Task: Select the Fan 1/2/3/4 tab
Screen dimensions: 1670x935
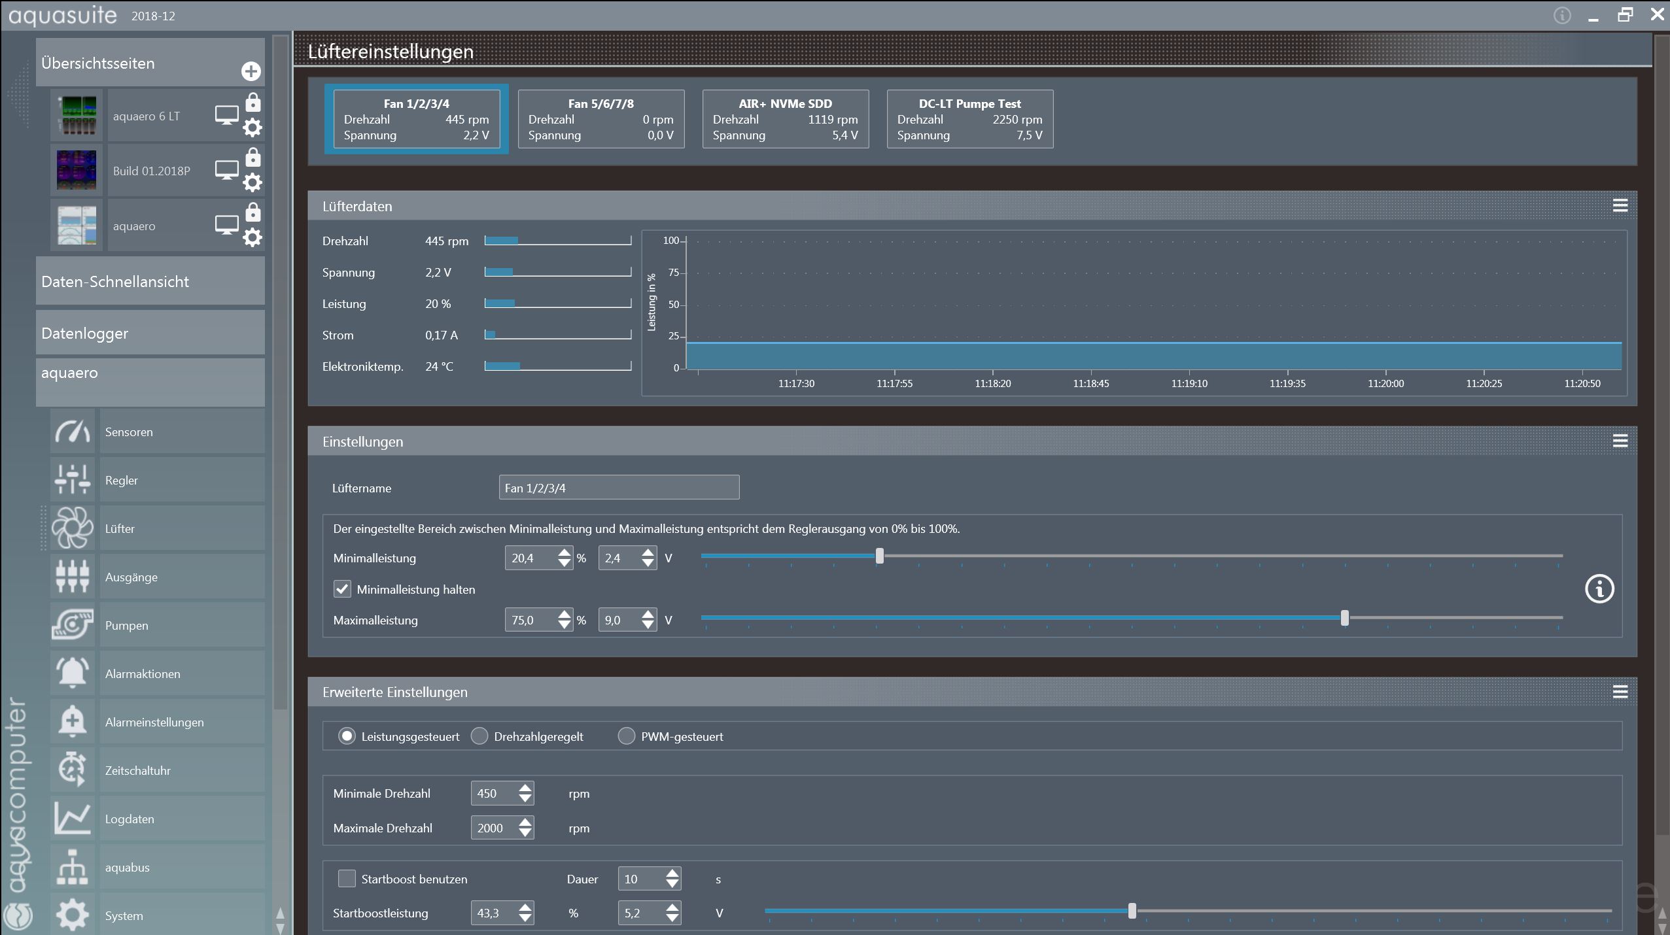Action: tap(417, 119)
